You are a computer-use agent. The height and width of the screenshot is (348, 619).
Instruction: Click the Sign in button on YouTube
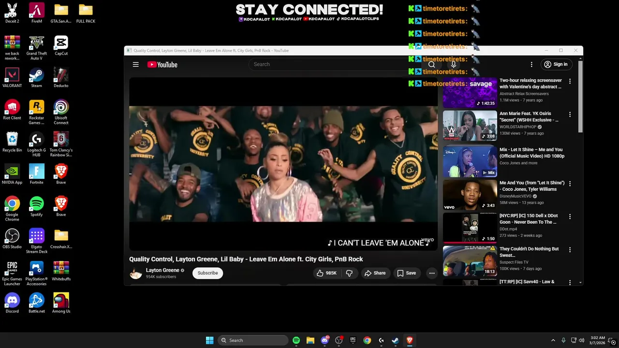click(556, 64)
